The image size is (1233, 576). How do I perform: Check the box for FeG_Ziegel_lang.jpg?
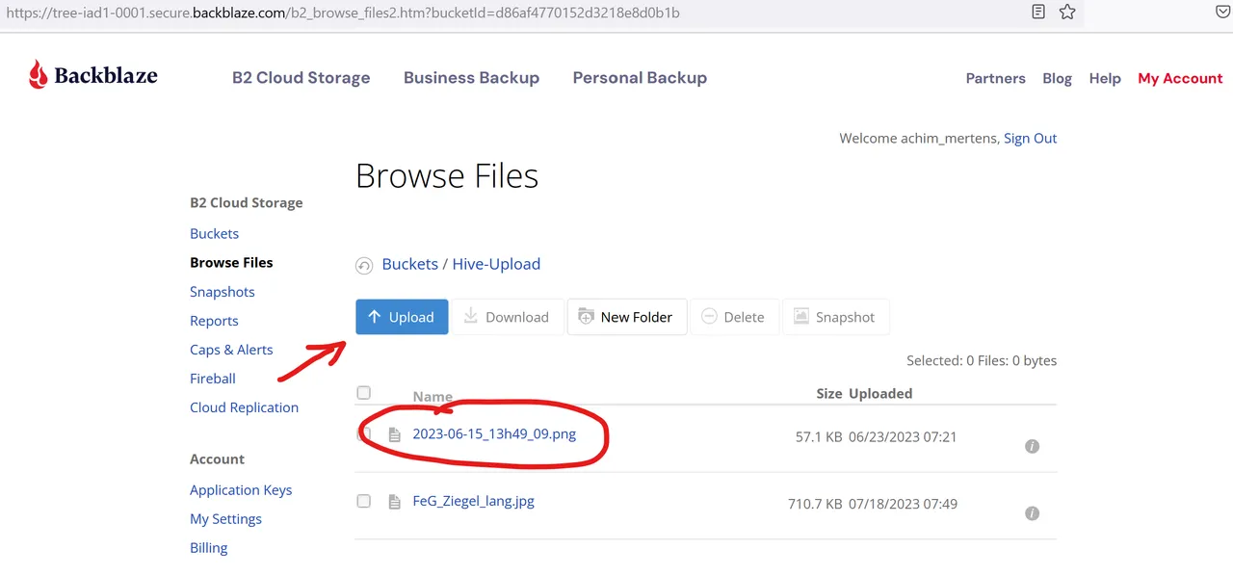tap(363, 501)
